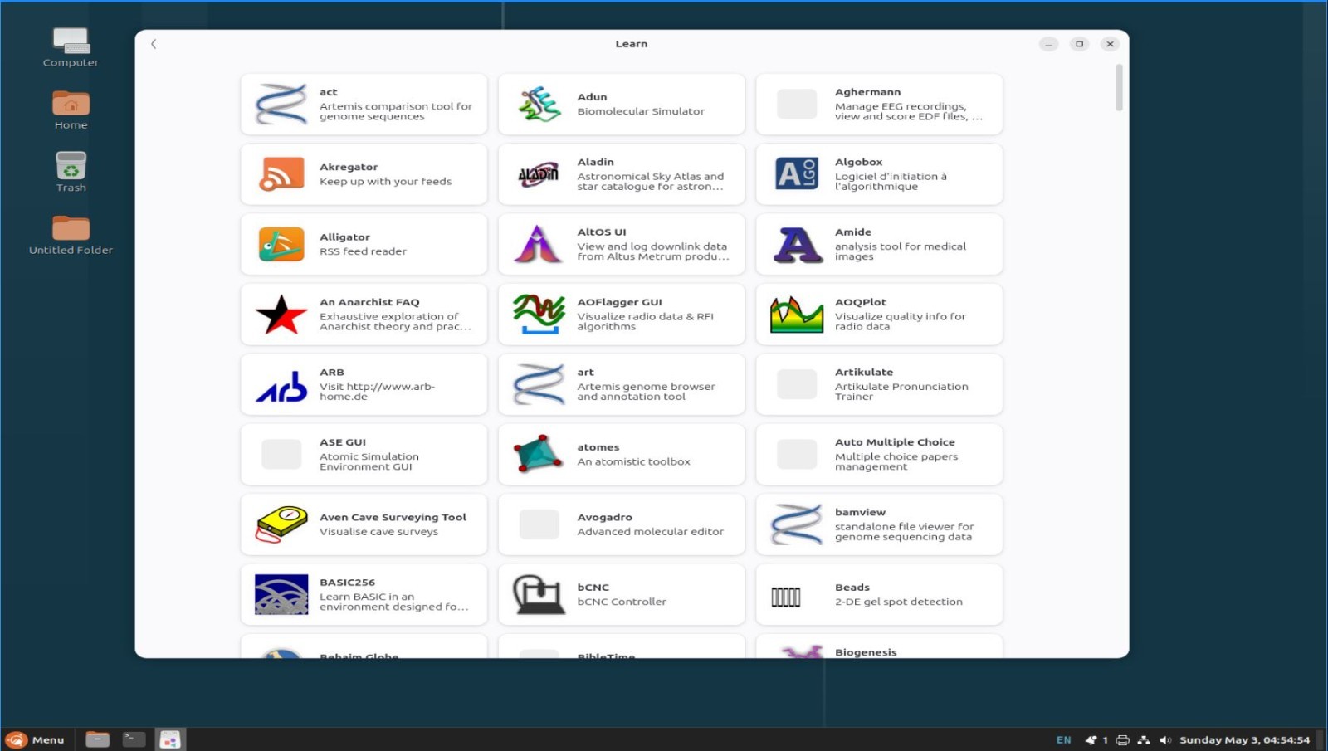Click the bamview genome viewer icon
Viewport: 1328px width, 751px height.
point(797,524)
